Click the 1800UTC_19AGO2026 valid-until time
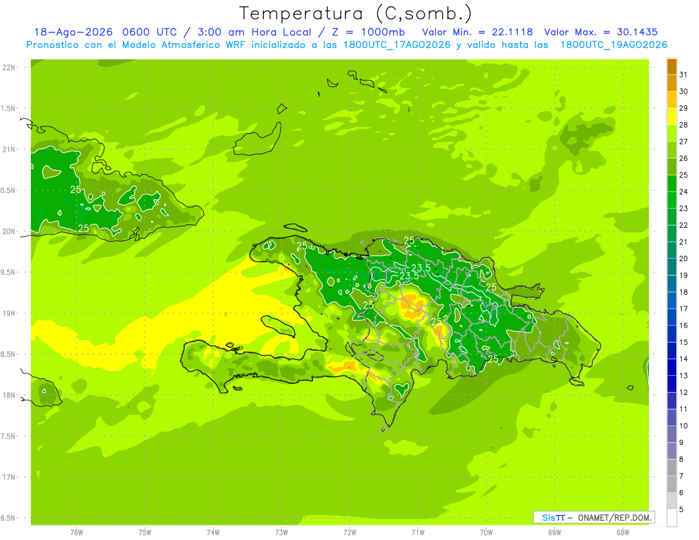The width and height of the screenshot is (699, 540). [613, 45]
